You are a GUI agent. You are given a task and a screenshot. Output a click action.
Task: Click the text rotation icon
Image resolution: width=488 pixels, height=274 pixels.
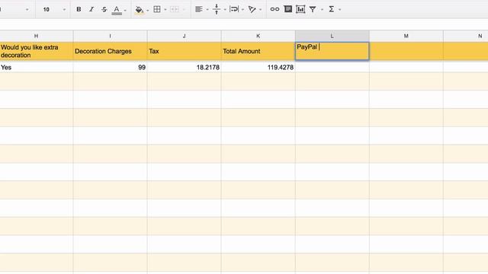pyautogui.click(x=252, y=9)
